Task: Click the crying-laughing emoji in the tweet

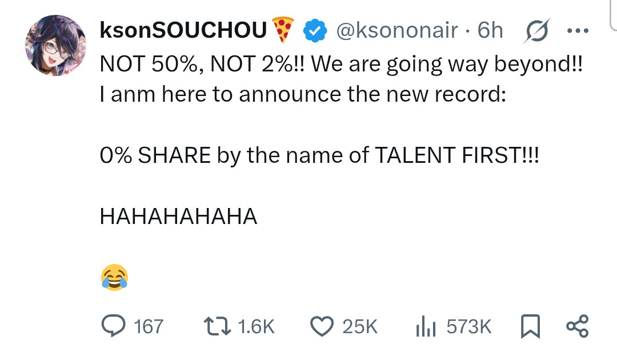Action: click(114, 278)
